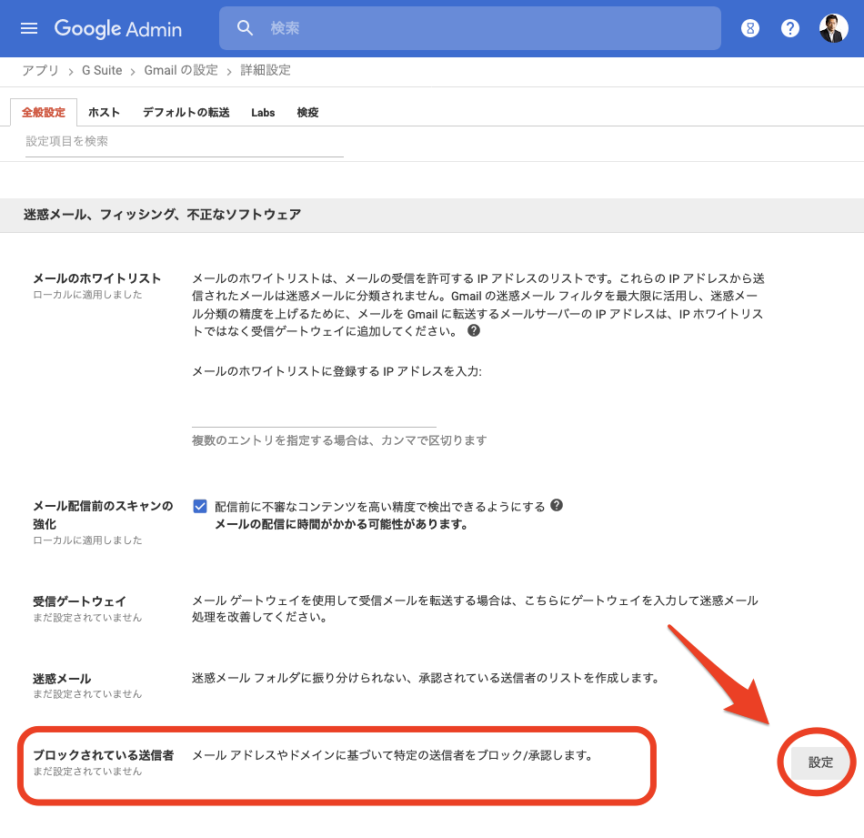Click the magnifier icon in search bar
This screenshot has width=864, height=838.
coord(245,28)
